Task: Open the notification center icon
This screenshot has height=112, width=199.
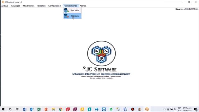Action: pyautogui.click(x=196, y=109)
